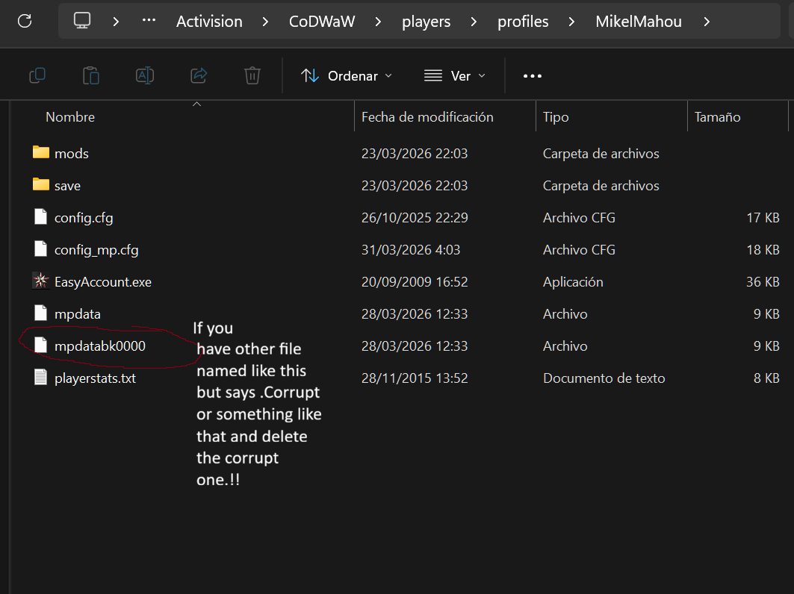Select the mpdatabk0000 file
This screenshot has width=794, height=594.
click(x=99, y=346)
